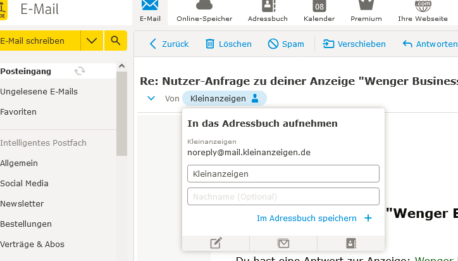The height and width of the screenshot is (261, 458).
Task: Click the plus icon beside Im Adressbuch speichern
Action: (x=368, y=218)
